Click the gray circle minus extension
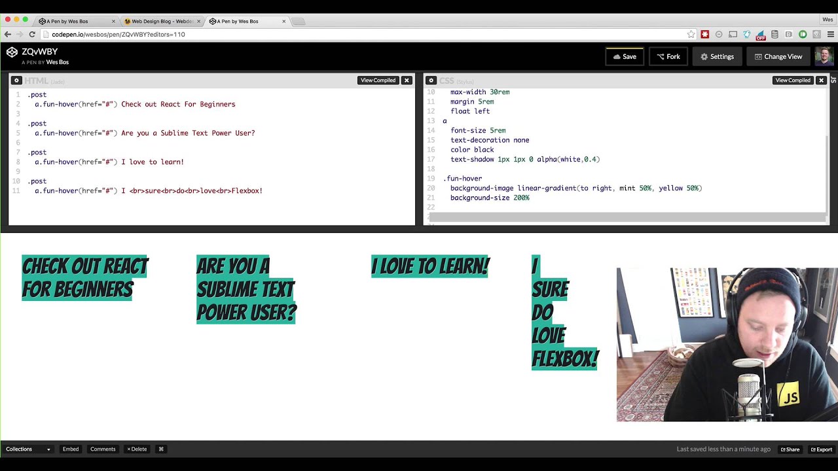The width and height of the screenshot is (838, 471). pyautogui.click(x=719, y=34)
